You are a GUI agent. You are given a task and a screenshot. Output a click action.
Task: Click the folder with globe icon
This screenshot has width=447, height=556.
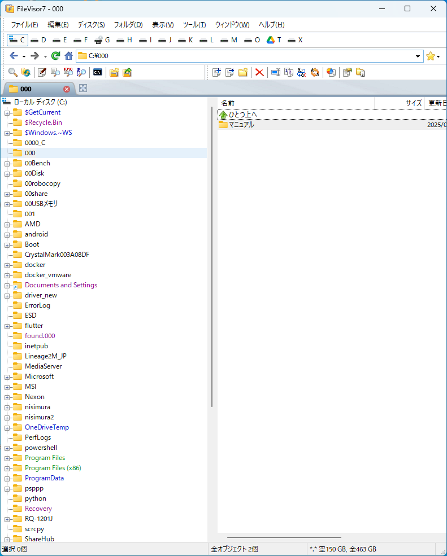tap(26, 72)
